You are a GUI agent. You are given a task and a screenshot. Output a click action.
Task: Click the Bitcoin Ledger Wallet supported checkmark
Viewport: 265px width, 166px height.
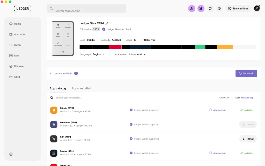[131, 110]
